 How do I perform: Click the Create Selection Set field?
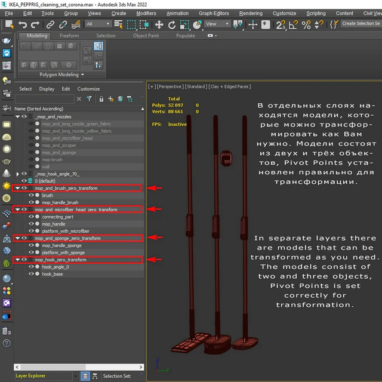361,24
